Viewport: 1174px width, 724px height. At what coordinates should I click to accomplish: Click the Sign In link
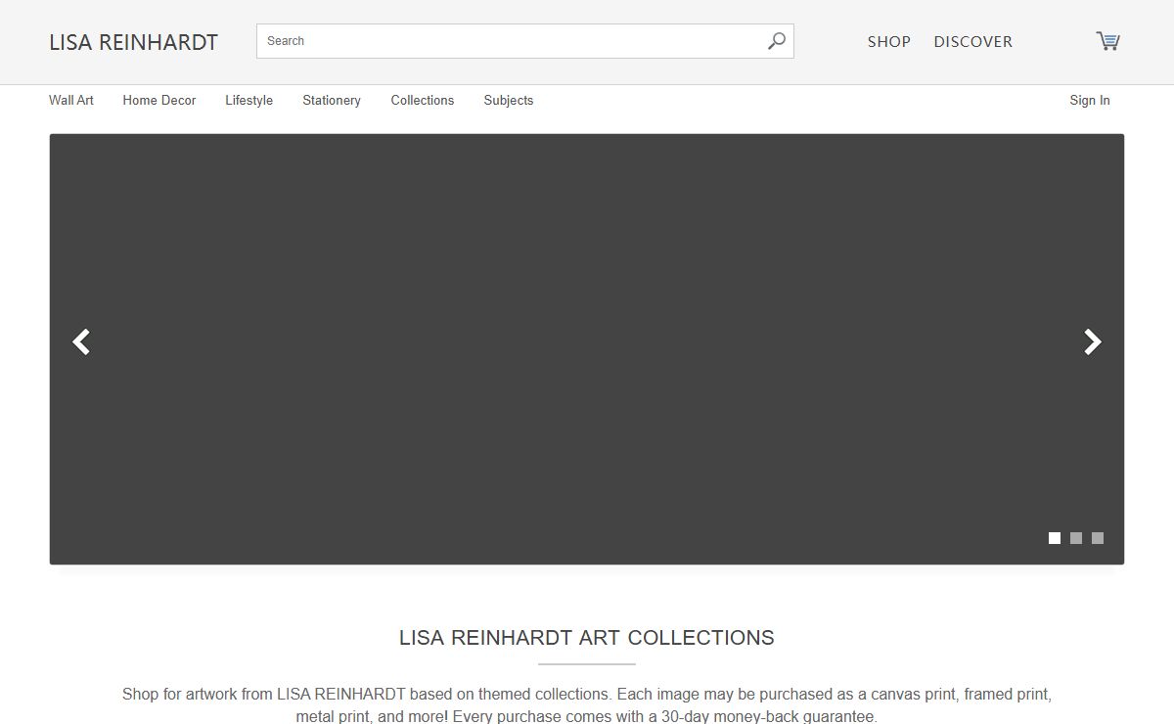pyautogui.click(x=1090, y=100)
